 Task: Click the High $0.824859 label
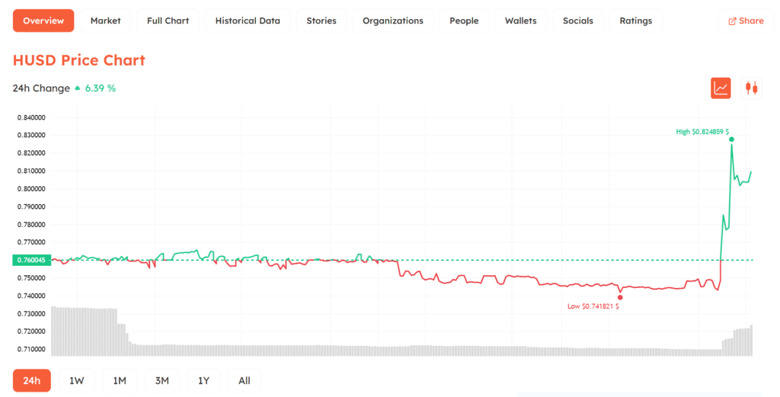pyautogui.click(x=702, y=132)
